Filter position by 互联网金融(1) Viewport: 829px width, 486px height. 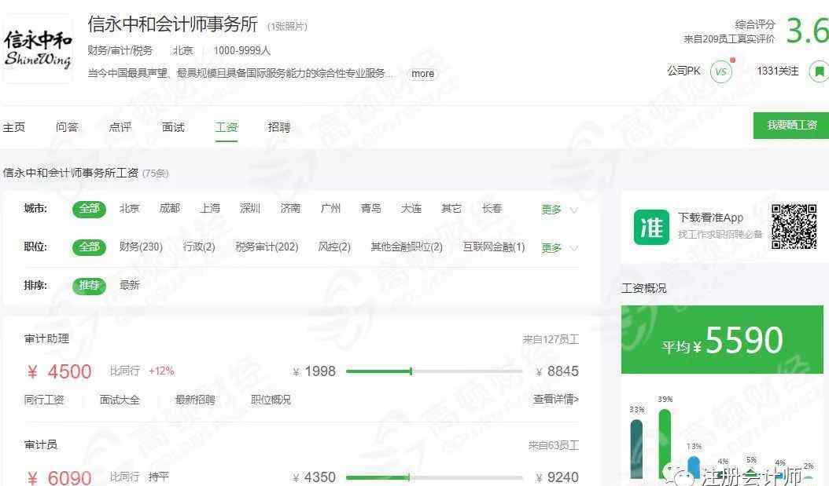tap(494, 247)
